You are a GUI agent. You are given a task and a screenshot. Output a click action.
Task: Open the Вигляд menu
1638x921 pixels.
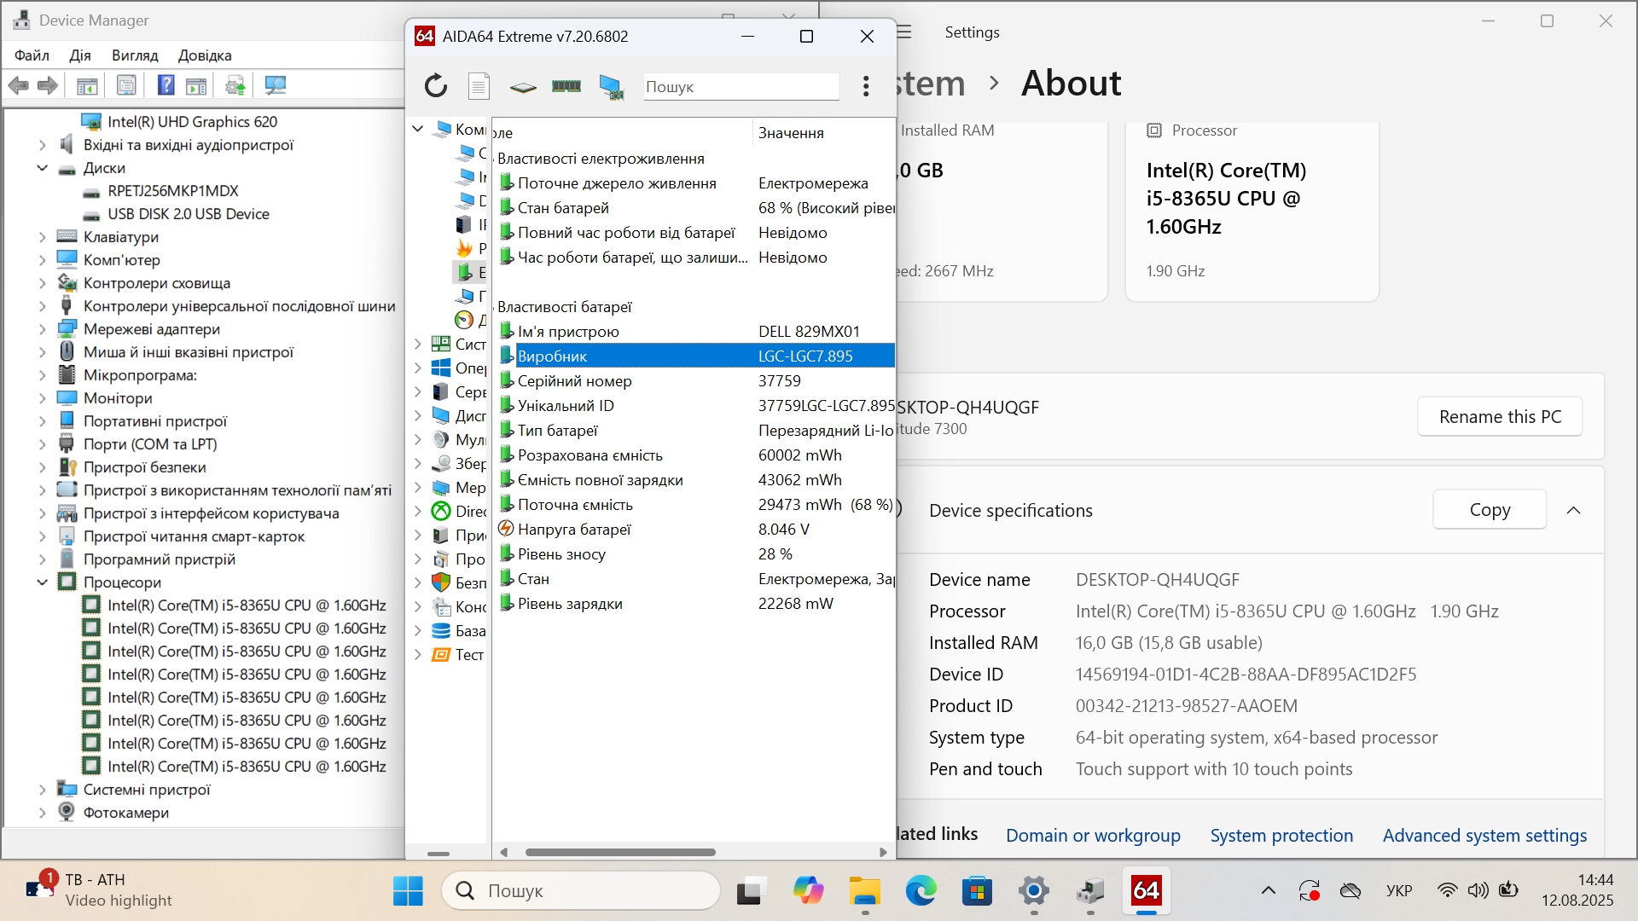click(135, 55)
